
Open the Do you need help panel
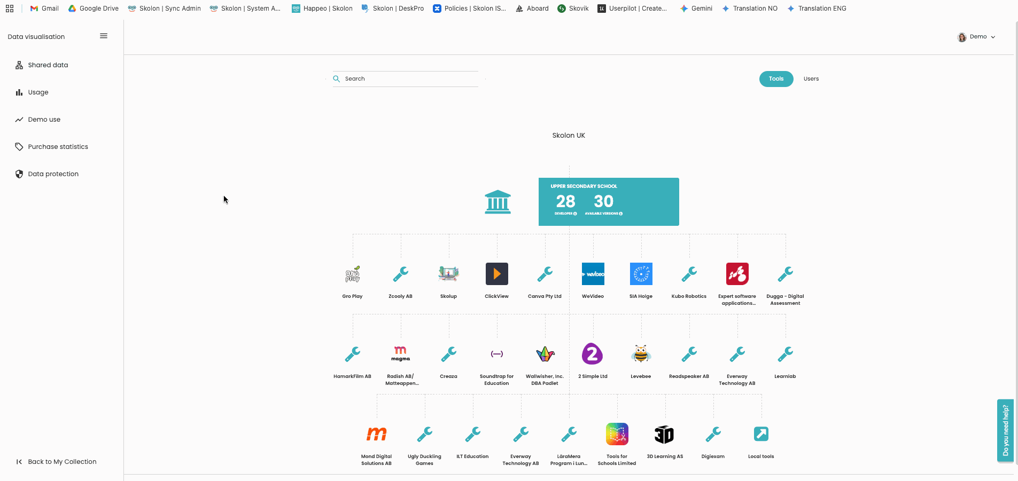pyautogui.click(x=1005, y=430)
